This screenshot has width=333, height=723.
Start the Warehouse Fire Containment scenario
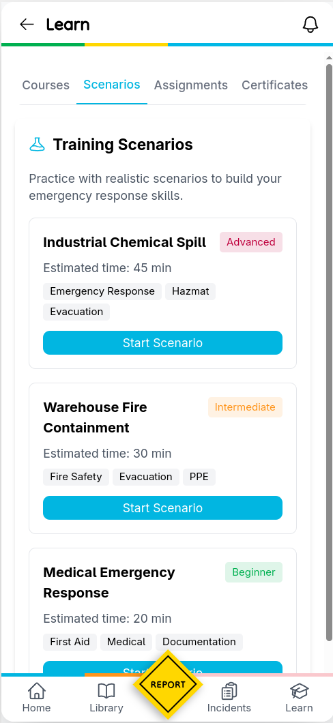[163, 507]
